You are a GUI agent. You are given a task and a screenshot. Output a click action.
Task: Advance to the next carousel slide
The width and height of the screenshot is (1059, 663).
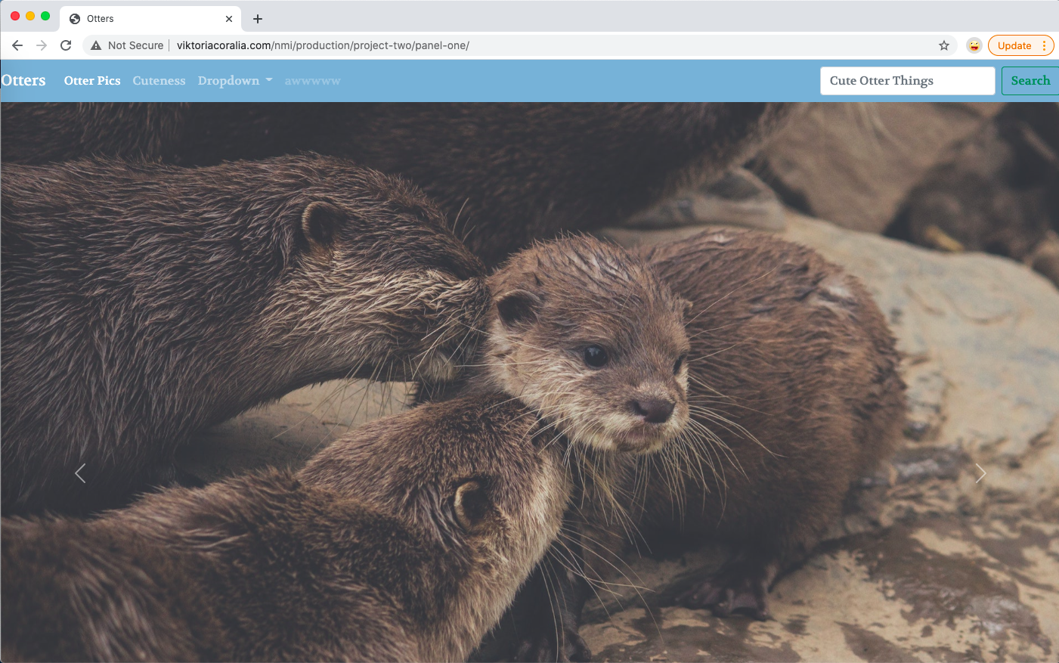980,473
